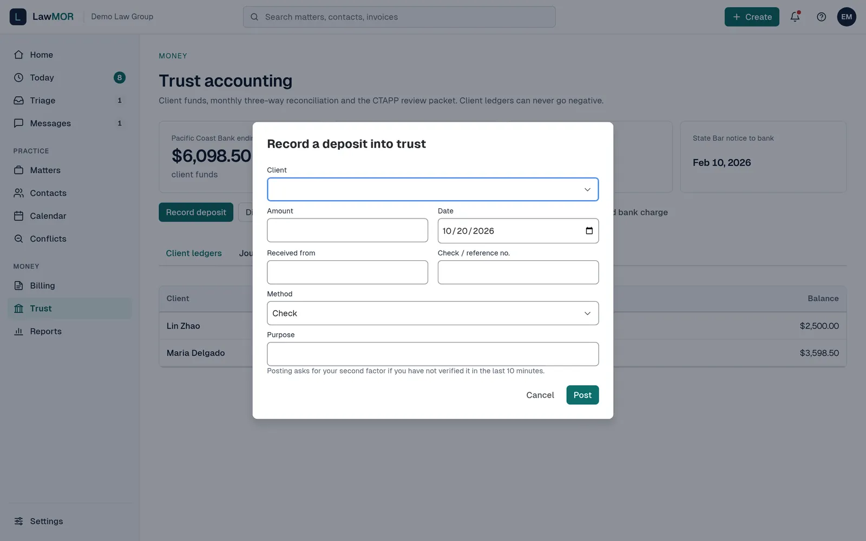Image resolution: width=866 pixels, height=541 pixels.
Task: Open Messages in the sidebar
Action: pos(70,123)
